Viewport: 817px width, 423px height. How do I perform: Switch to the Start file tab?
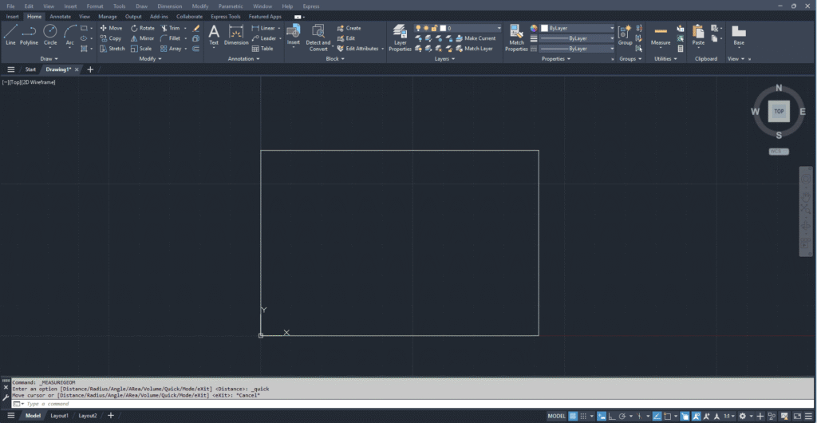pos(30,69)
